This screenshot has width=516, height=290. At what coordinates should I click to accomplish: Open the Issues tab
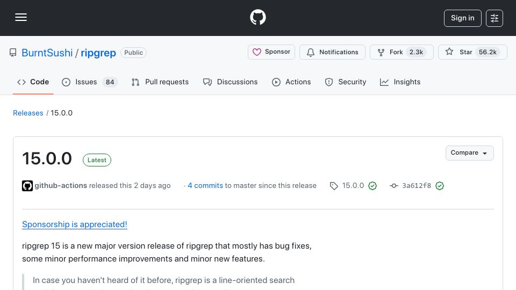[90, 82]
